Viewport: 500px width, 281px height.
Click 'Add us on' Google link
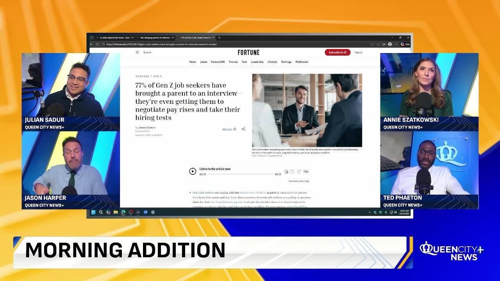229,129
